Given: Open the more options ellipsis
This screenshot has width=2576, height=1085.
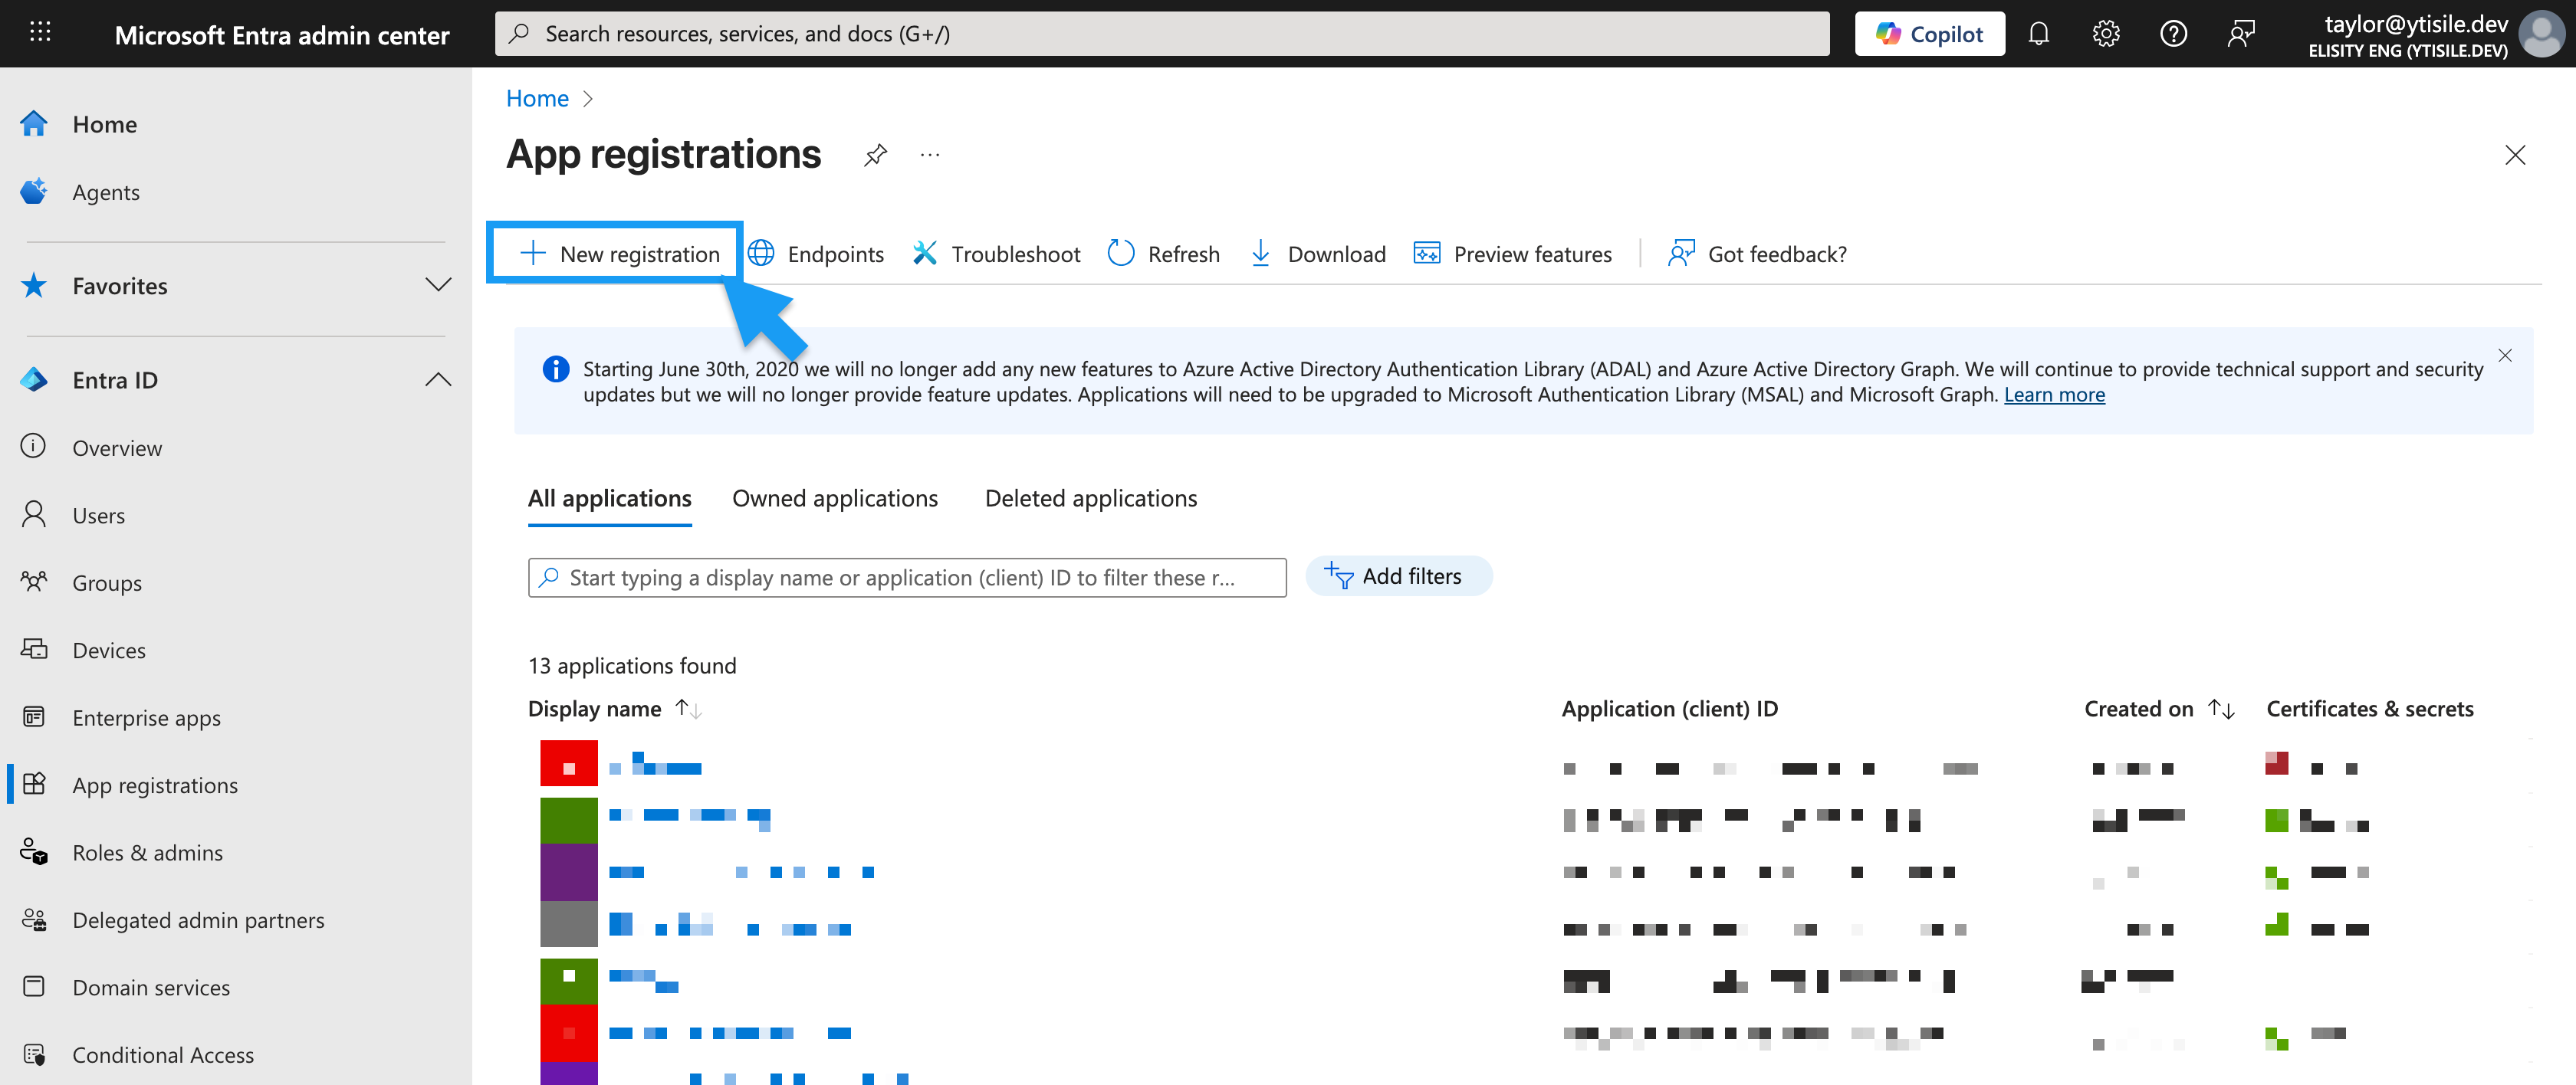Looking at the screenshot, I should [930, 155].
